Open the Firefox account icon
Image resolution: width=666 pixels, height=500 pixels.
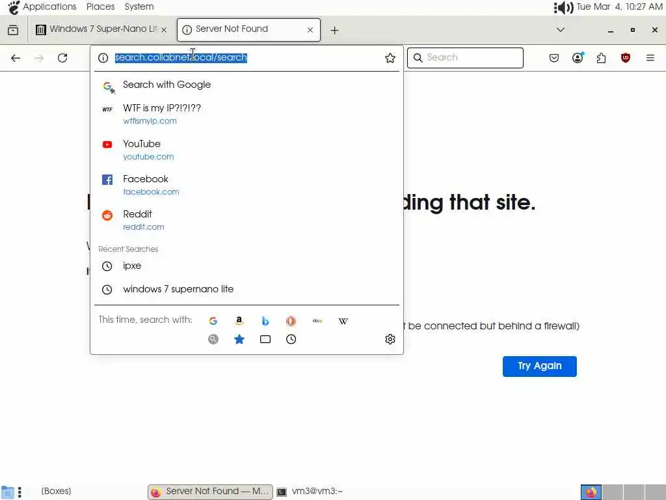(578, 58)
